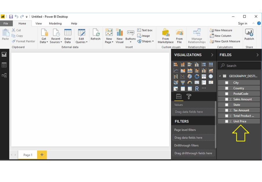Viewport: 262px width, 182px height.
Task: Select the waterfall chart visualization
Action: [176, 77]
